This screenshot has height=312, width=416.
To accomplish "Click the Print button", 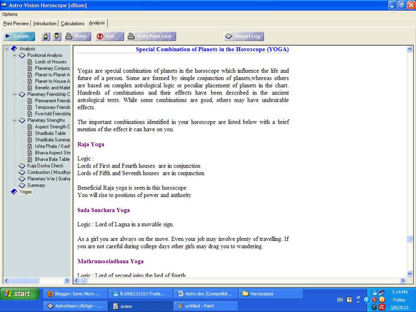I will (78, 36).
